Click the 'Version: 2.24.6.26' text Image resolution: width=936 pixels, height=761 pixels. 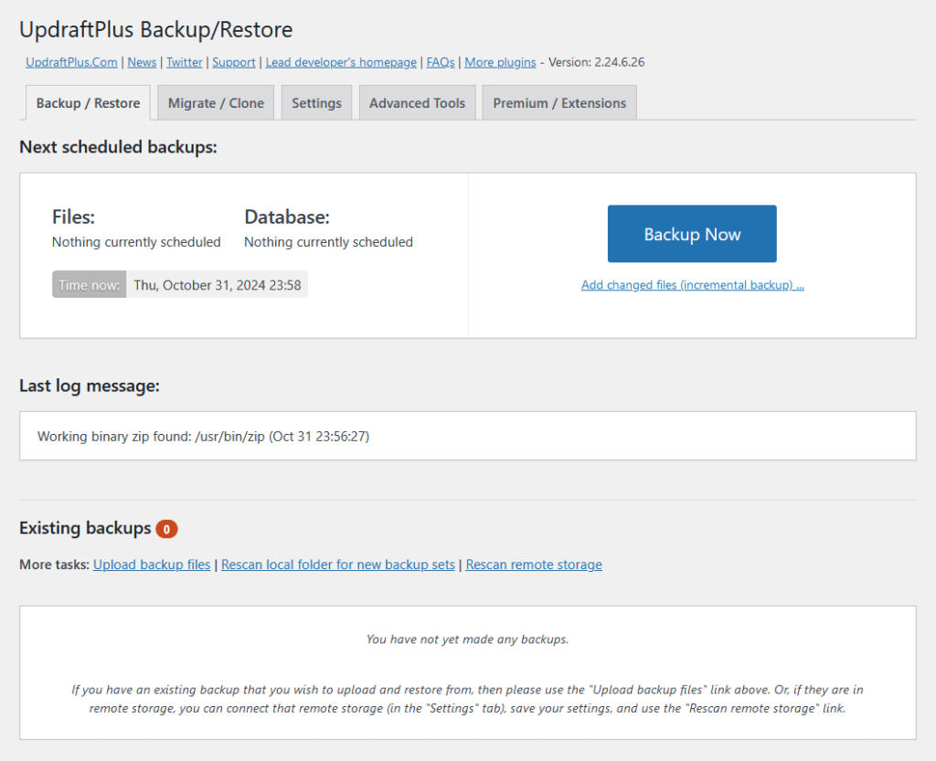pyautogui.click(x=596, y=62)
